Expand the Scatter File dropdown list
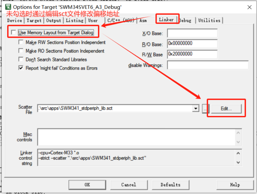The height and width of the screenshot is (194, 257). pyautogui.click(x=195, y=109)
